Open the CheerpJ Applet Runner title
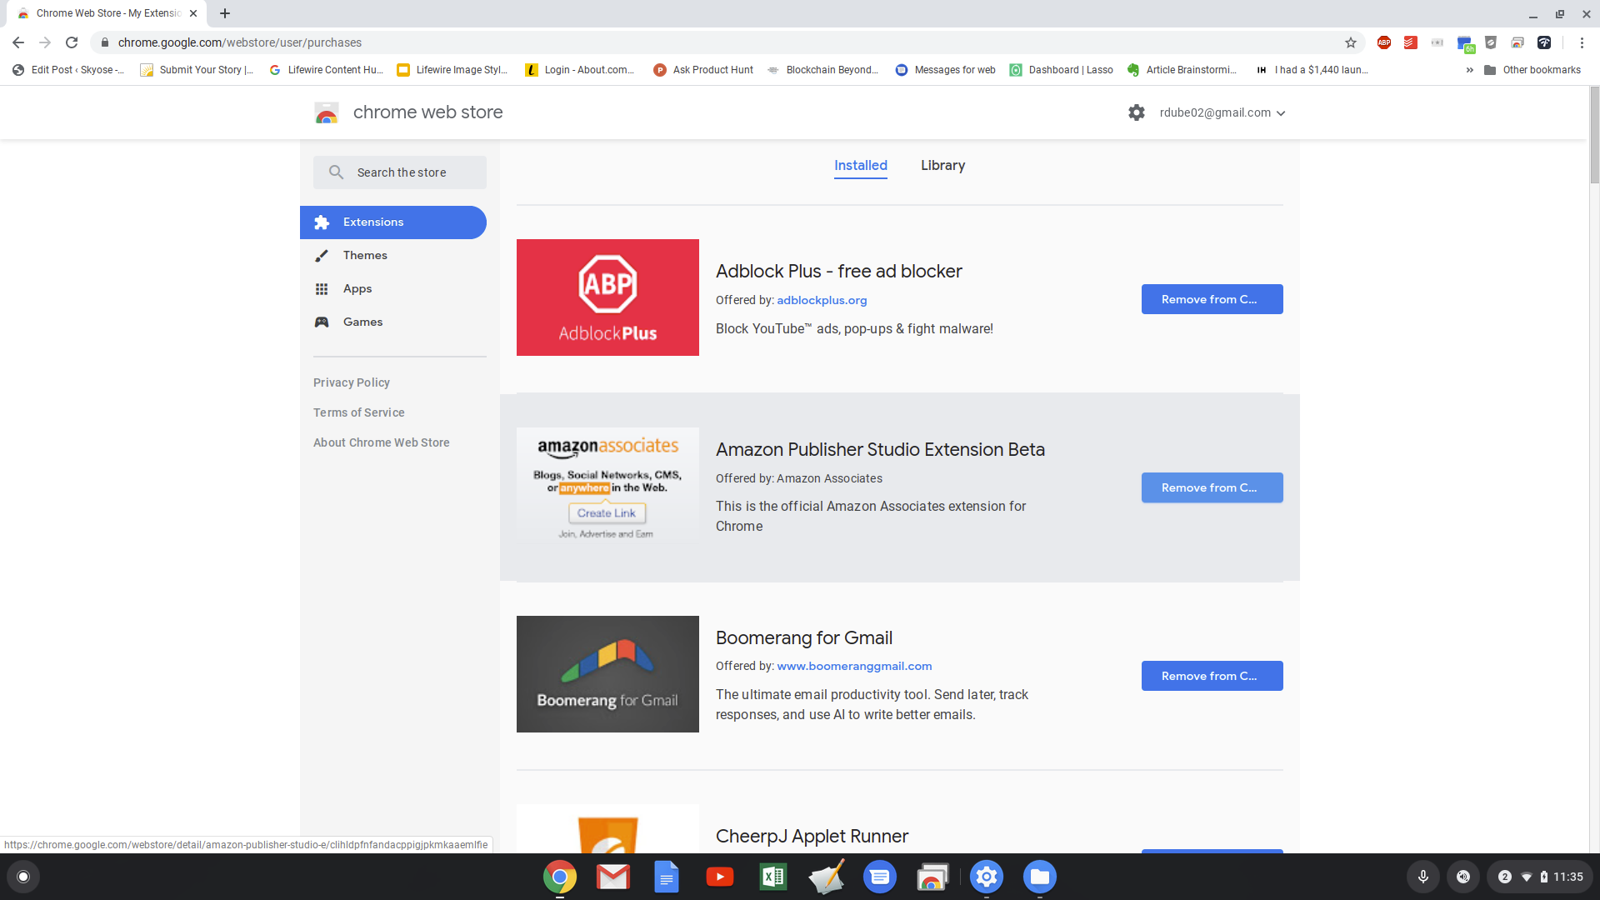Viewport: 1600px width, 900px height. point(812,837)
